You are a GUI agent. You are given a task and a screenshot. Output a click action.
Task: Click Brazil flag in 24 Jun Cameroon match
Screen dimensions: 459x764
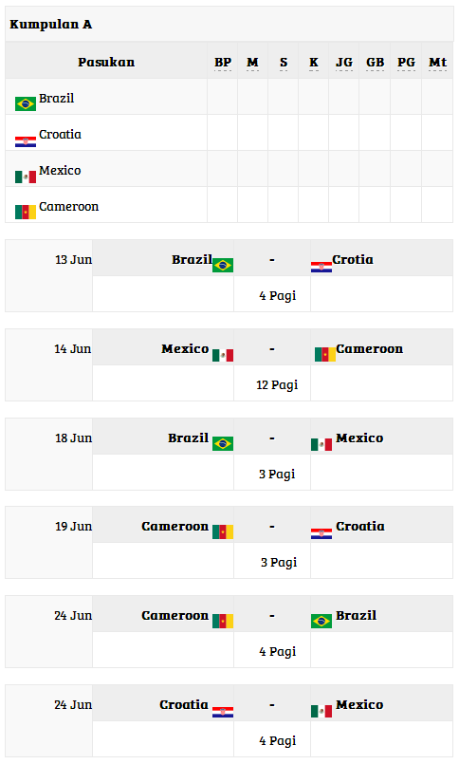click(x=321, y=622)
